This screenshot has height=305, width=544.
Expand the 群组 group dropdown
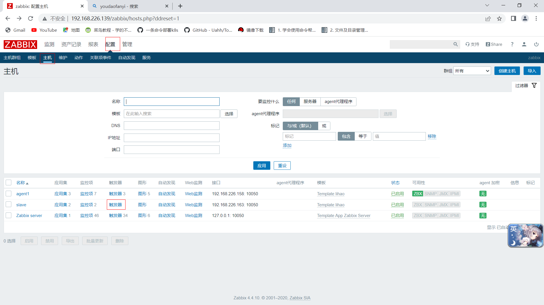pyautogui.click(x=472, y=71)
